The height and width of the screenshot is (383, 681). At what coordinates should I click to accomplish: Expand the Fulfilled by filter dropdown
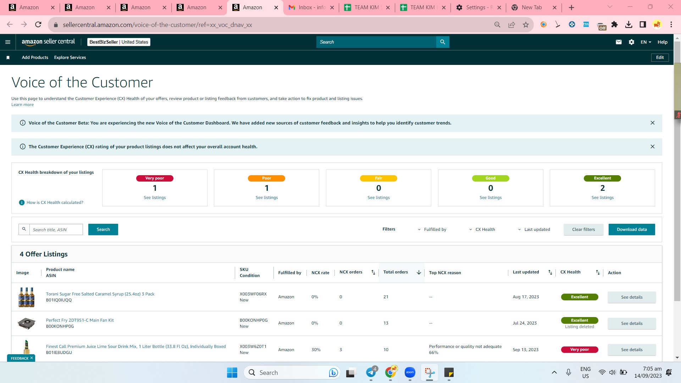432,229
